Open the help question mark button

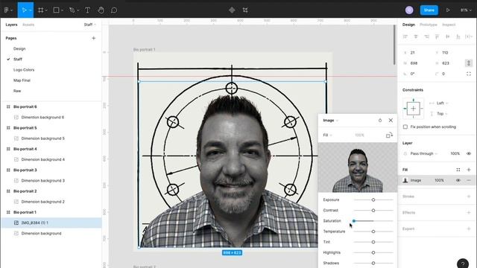tap(462, 264)
